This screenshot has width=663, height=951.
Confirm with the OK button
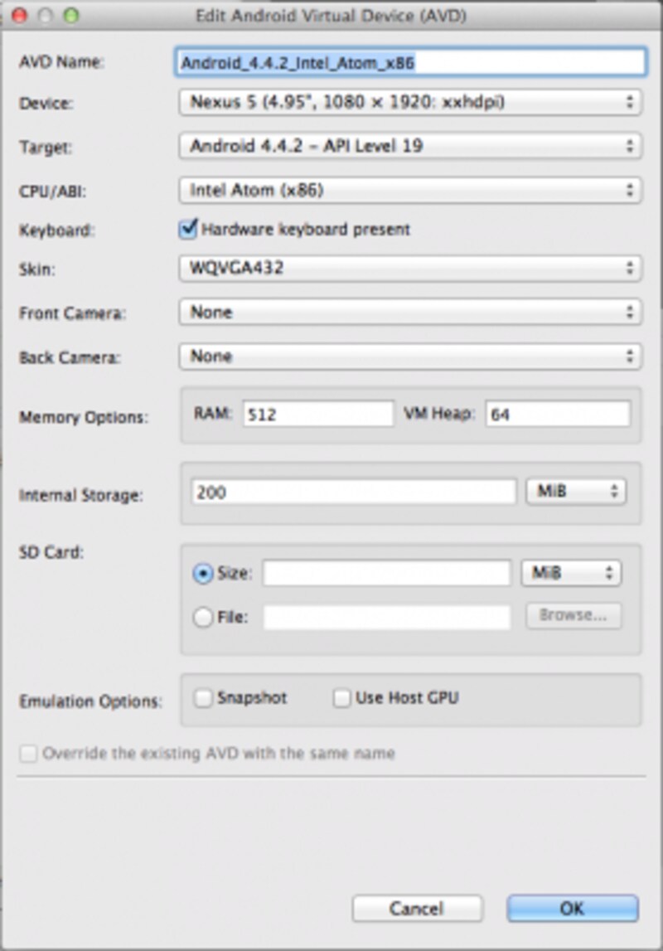(572, 909)
